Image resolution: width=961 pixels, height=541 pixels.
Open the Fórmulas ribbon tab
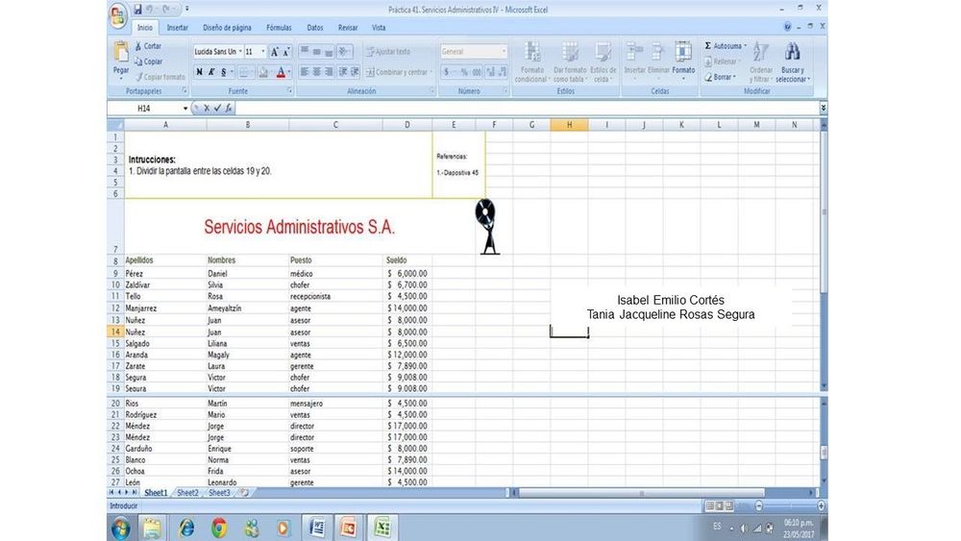click(x=279, y=28)
